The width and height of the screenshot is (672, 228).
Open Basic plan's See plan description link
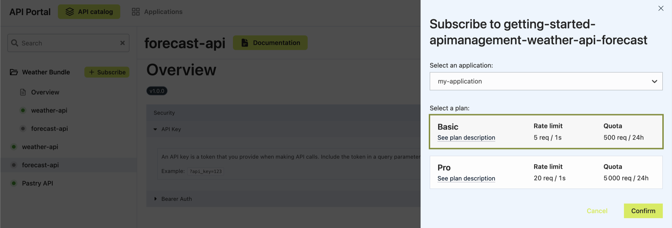[x=466, y=138]
